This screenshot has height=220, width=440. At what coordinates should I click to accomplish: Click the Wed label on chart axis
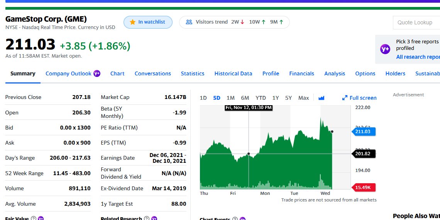pyautogui.click(x=325, y=193)
